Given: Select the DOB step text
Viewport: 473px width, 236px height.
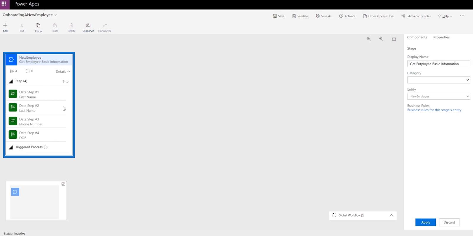Looking at the screenshot, I should pos(23,138).
